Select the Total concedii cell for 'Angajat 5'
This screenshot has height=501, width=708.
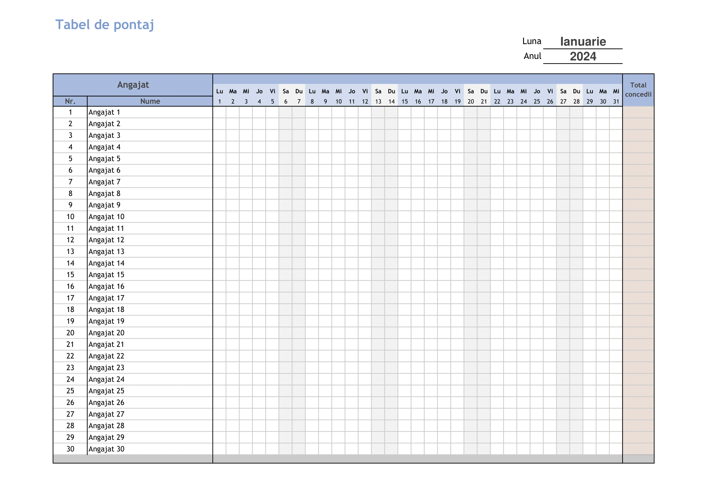click(x=638, y=158)
